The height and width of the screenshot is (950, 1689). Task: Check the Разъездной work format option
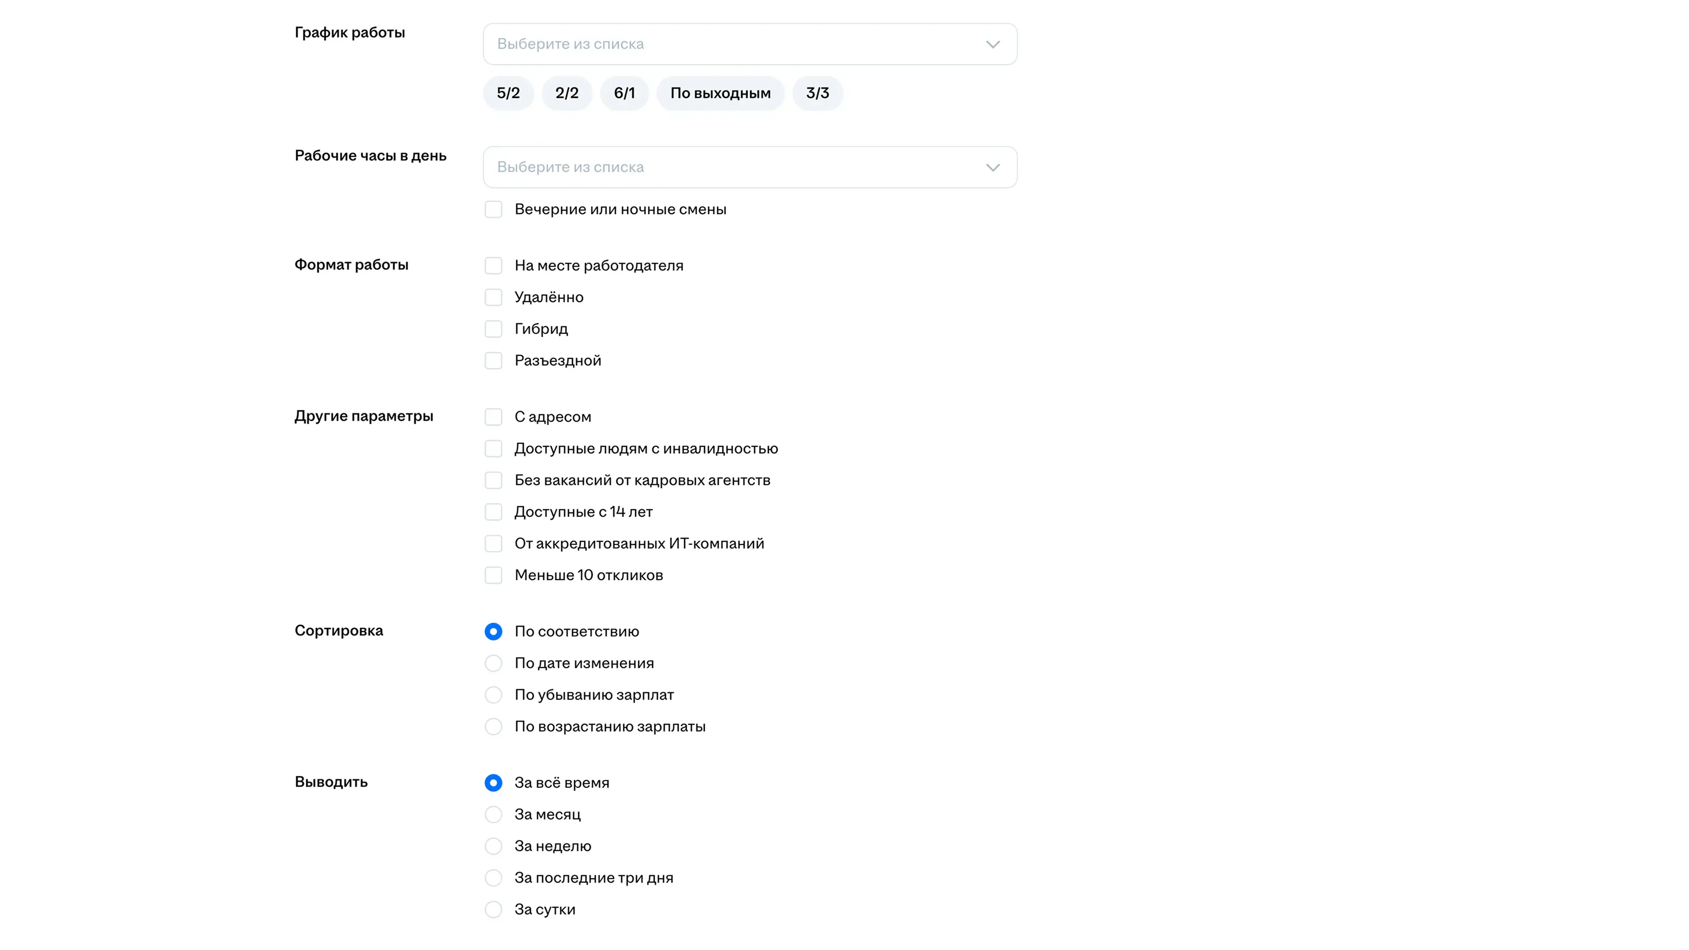494,361
